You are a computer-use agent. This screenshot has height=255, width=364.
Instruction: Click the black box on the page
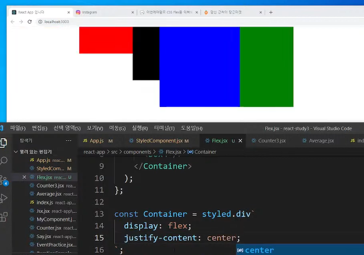point(146,53)
